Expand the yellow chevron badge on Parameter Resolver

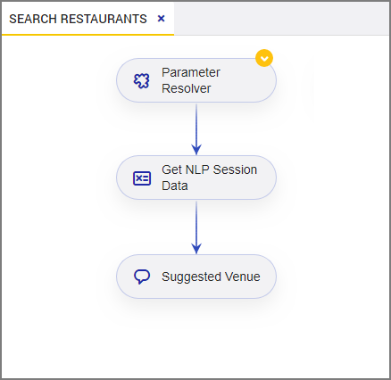pos(264,58)
